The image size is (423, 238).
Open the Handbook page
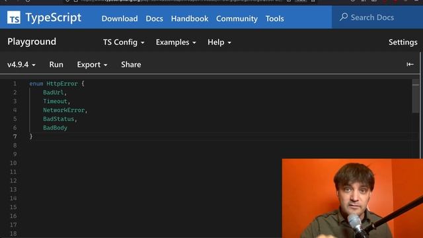coord(190,19)
